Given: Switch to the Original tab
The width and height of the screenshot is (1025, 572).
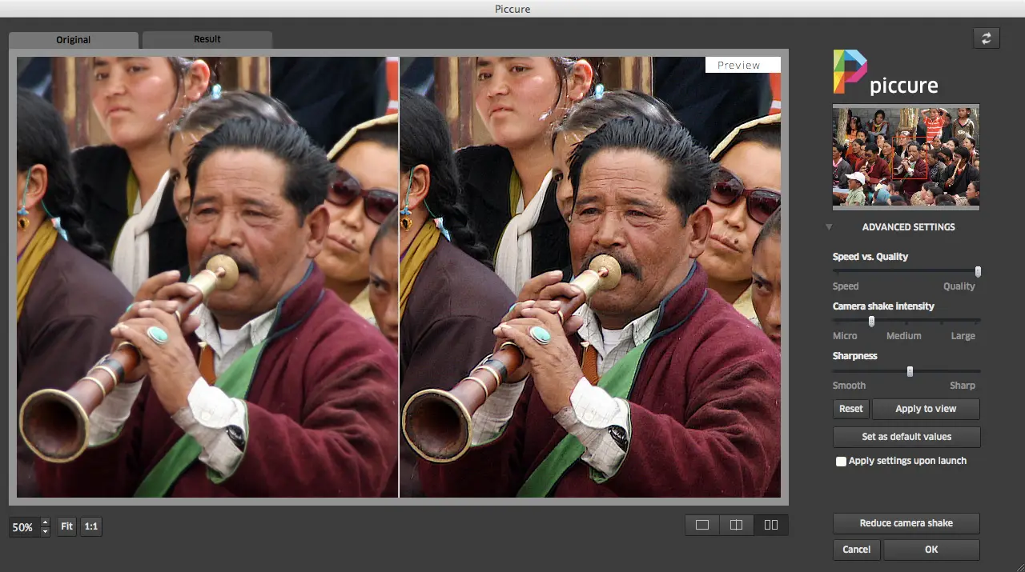Looking at the screenshot, I should click(x=73, y=38).
